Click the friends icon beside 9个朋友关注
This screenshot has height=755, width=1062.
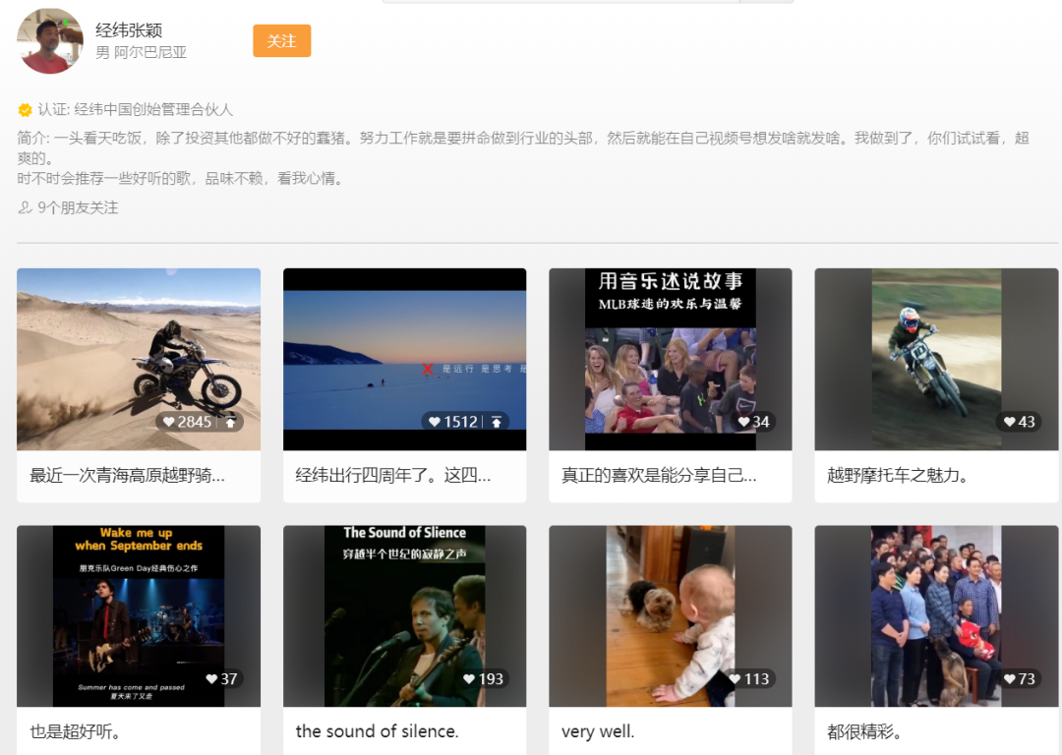click(25, 207)
